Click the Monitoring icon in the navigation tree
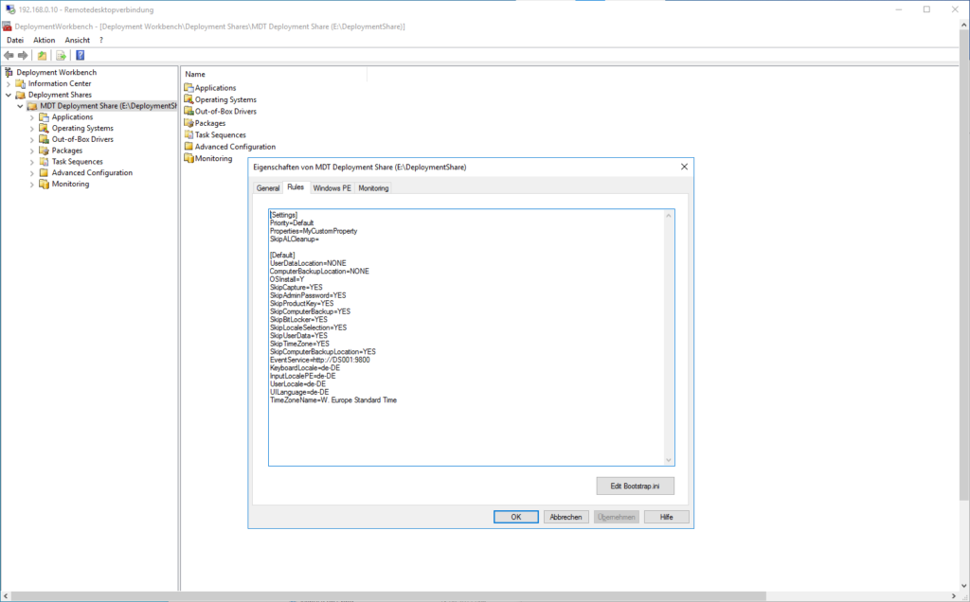Image resolution: width=970 pixels, height=602 pixels. tap(44, 184)
